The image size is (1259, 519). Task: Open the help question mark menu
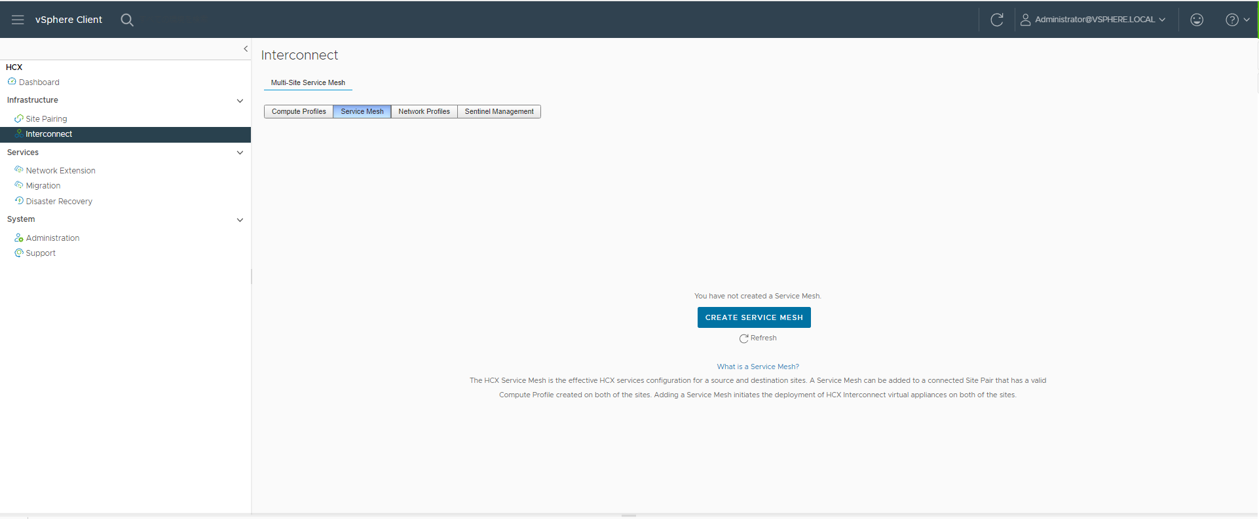click(x=1237, y=20)
